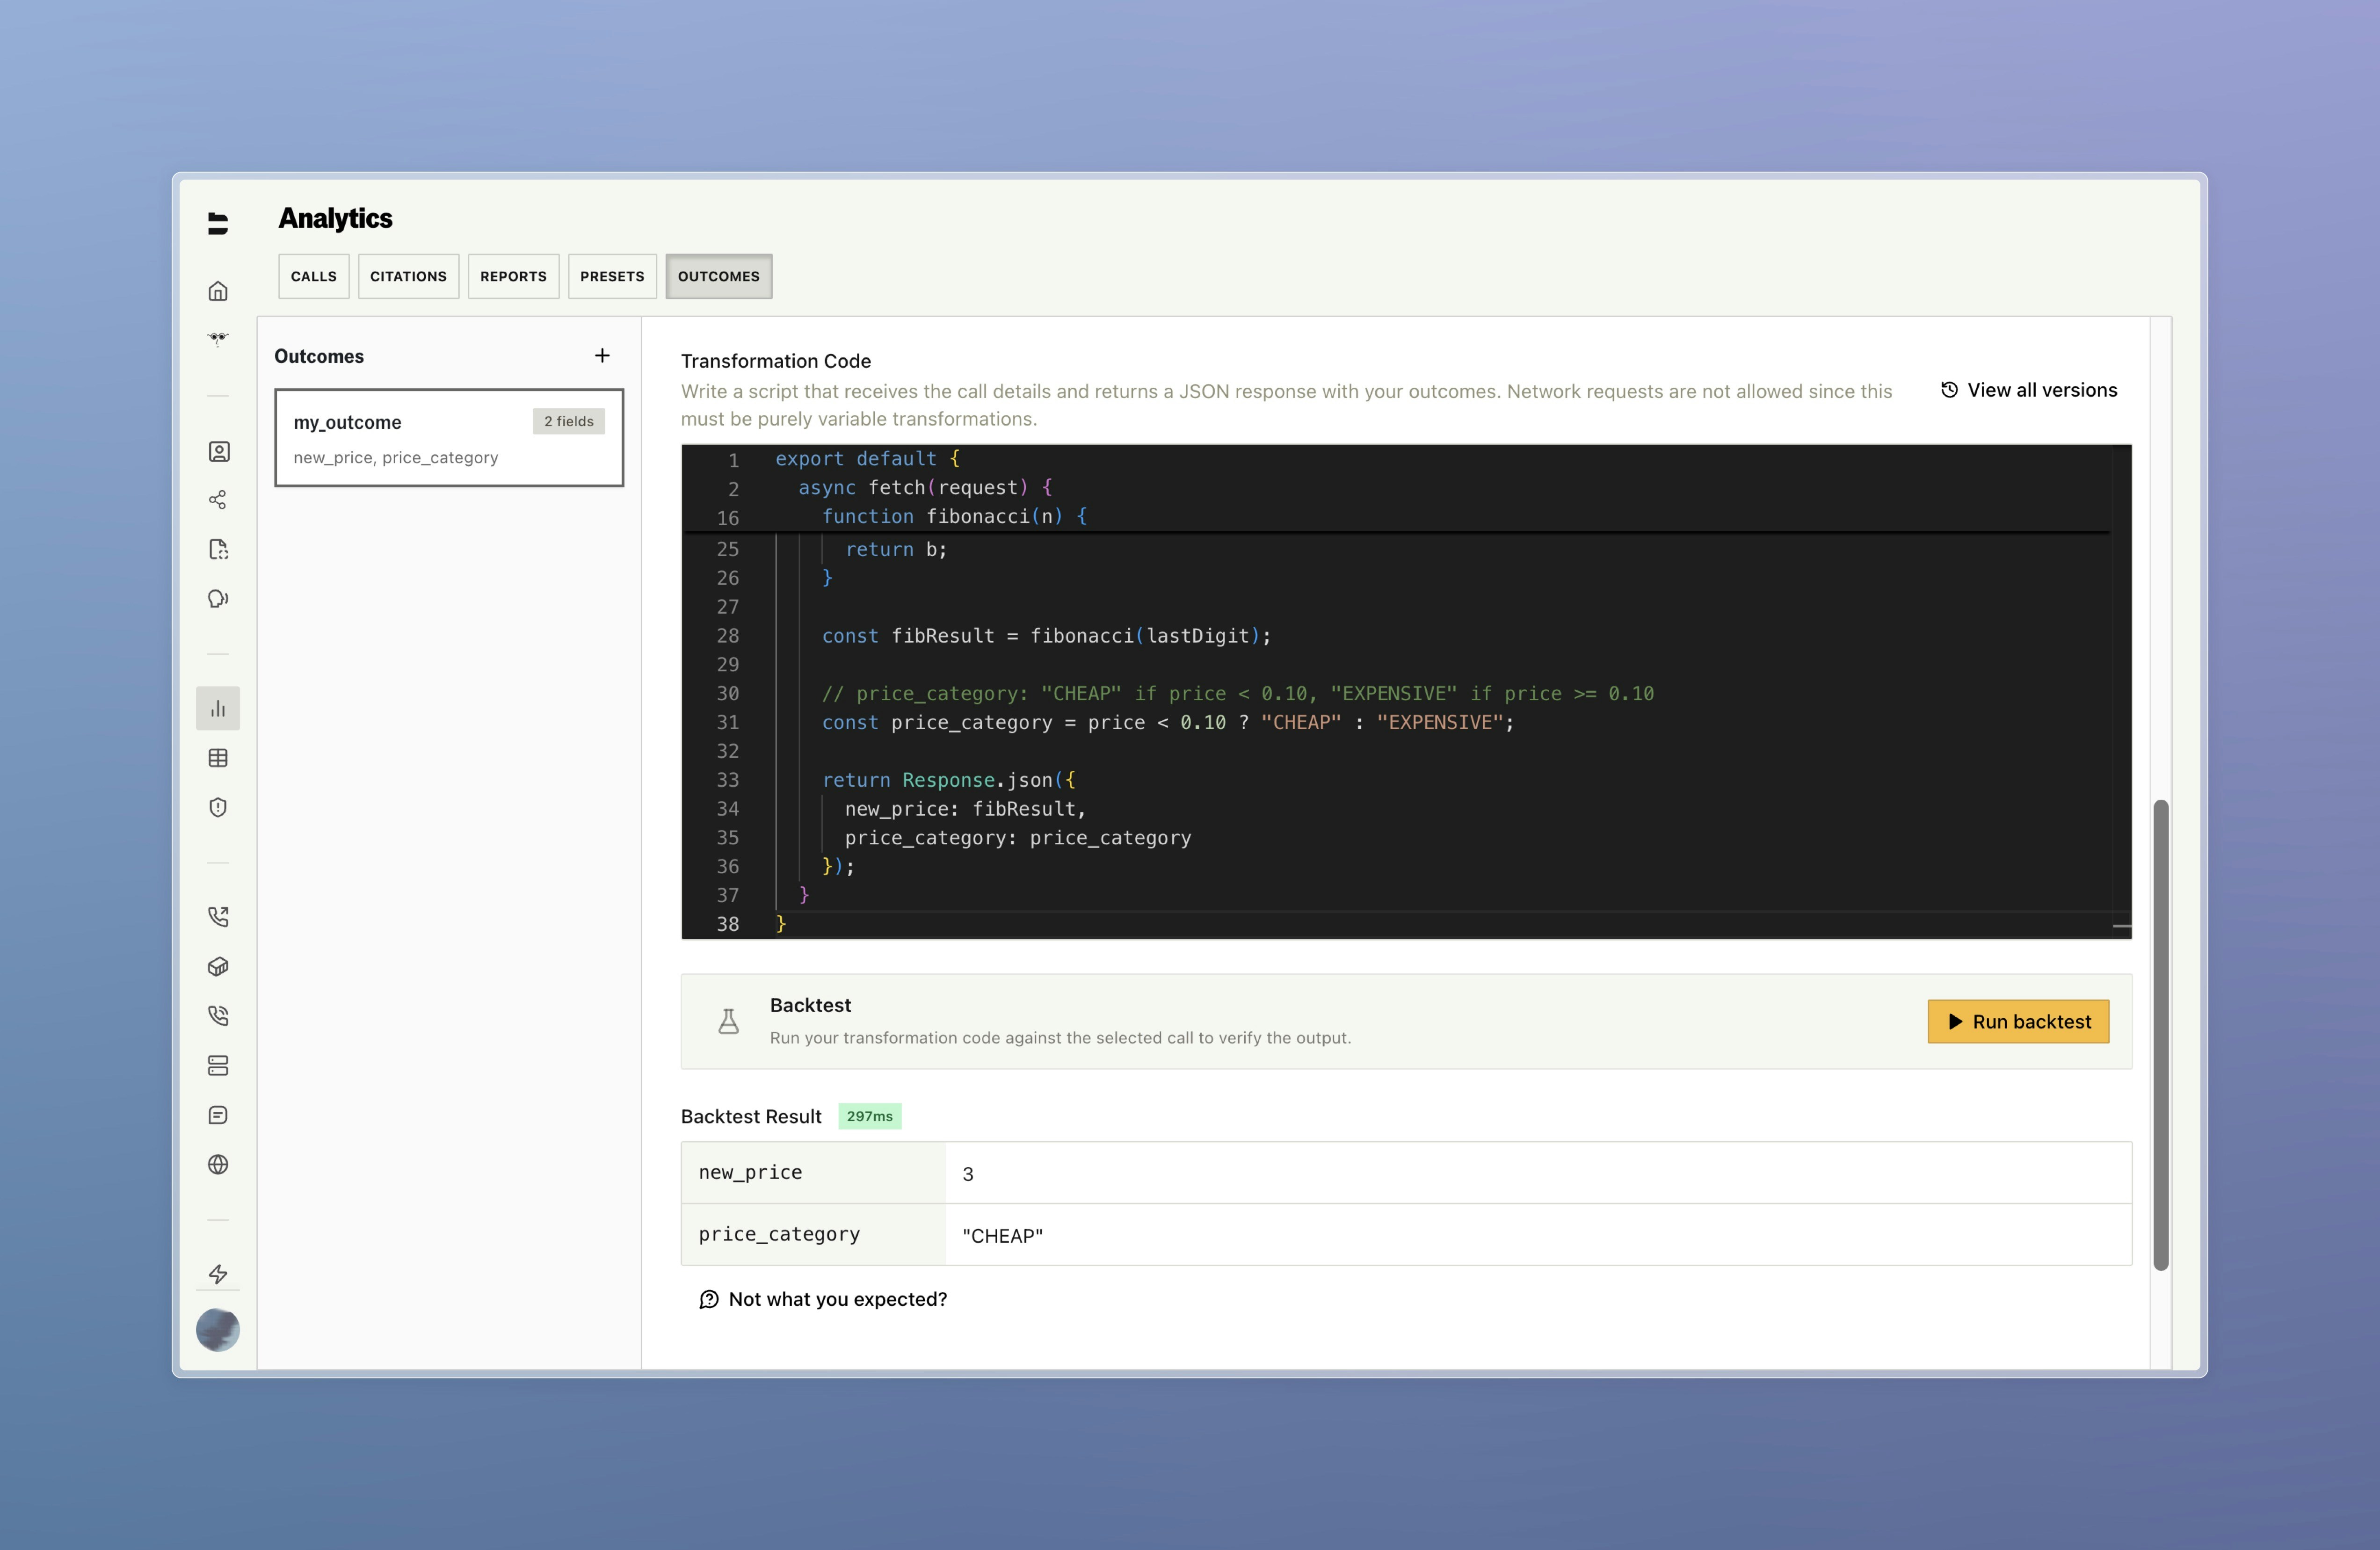Click the table grid sidebar icon
This screenshot has height=1550, width=2380.
coord(218,758)
